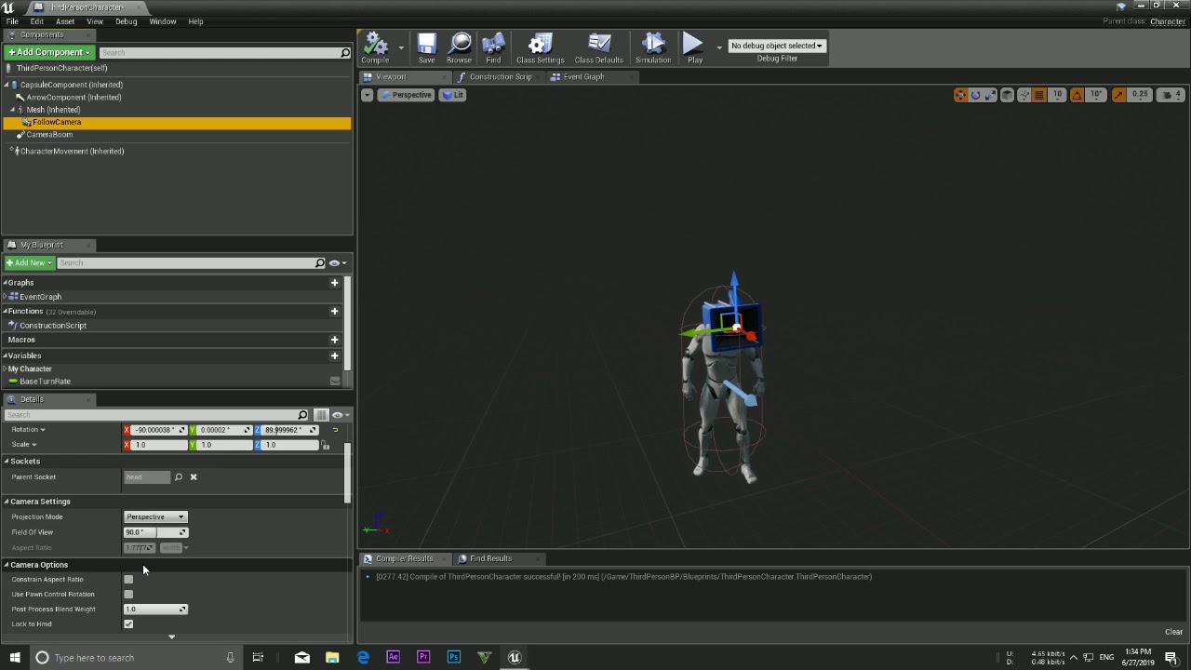This screenshot has height=670, width=1191.
Task: Open the Asset menu
Action: [65, 21]
